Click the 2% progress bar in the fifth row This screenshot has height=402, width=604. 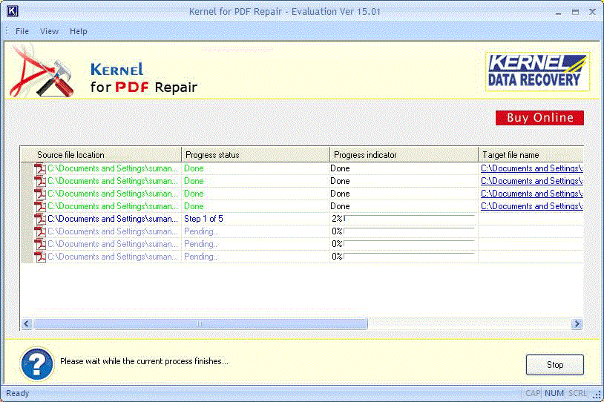(x=408, y=219)
